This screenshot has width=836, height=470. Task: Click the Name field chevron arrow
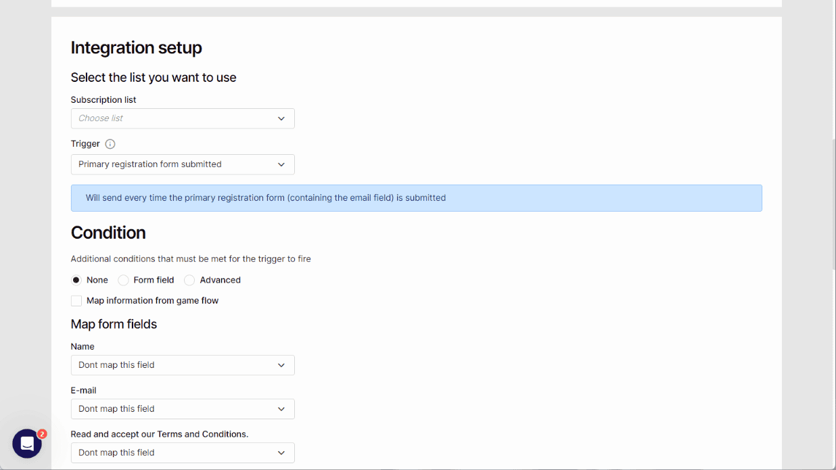point(281,365)
